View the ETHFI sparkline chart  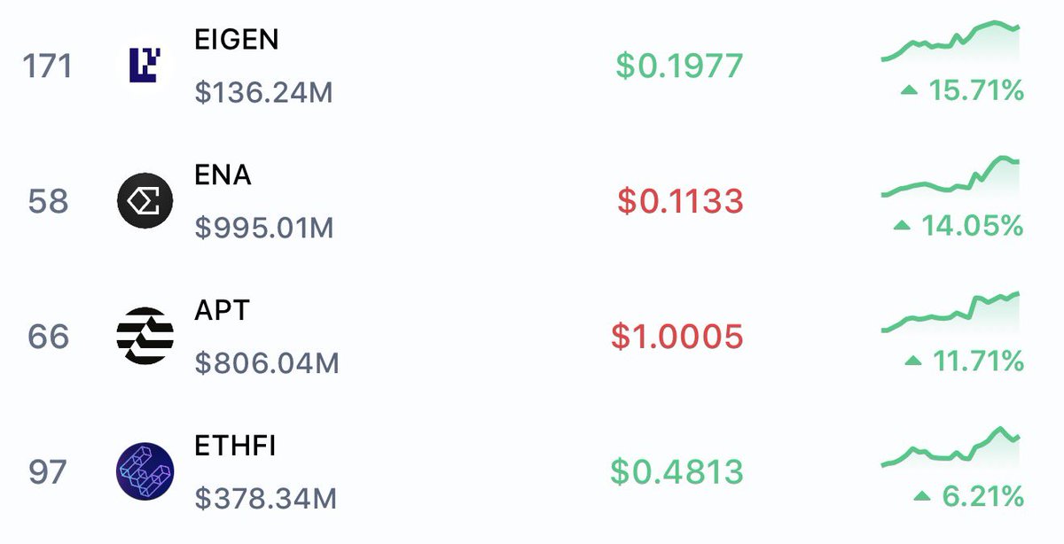pos(951,447)
